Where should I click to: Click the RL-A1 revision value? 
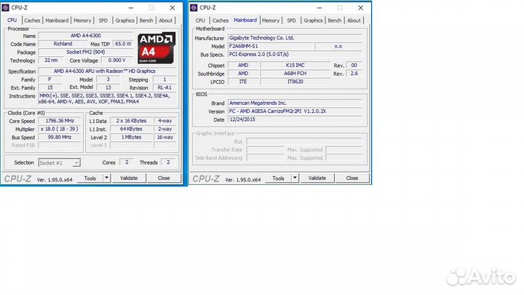[x=164, y=87]
